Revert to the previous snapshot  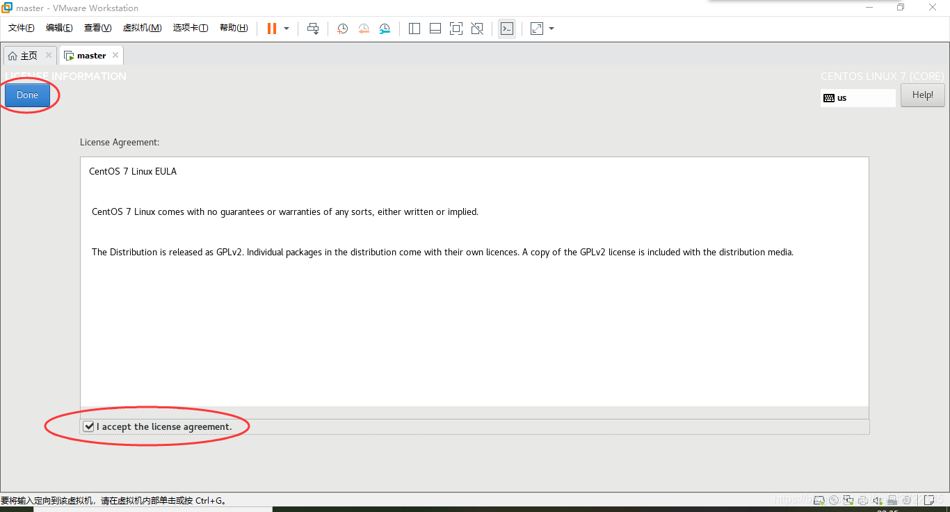[x=364, y=29]
